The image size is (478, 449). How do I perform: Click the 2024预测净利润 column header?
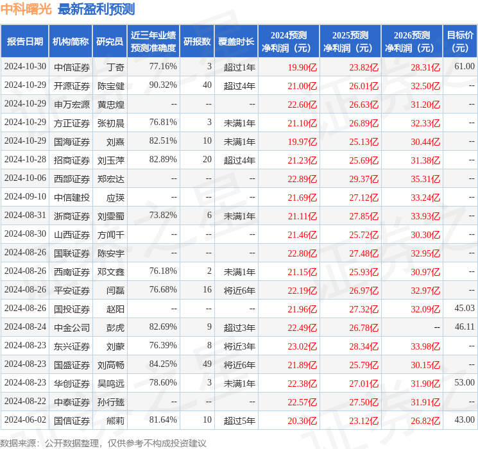[289, 42]
